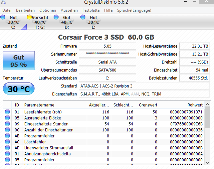Click scroll up arrow in SMART table
Screen dimensions: 214x169
(207, 104)
